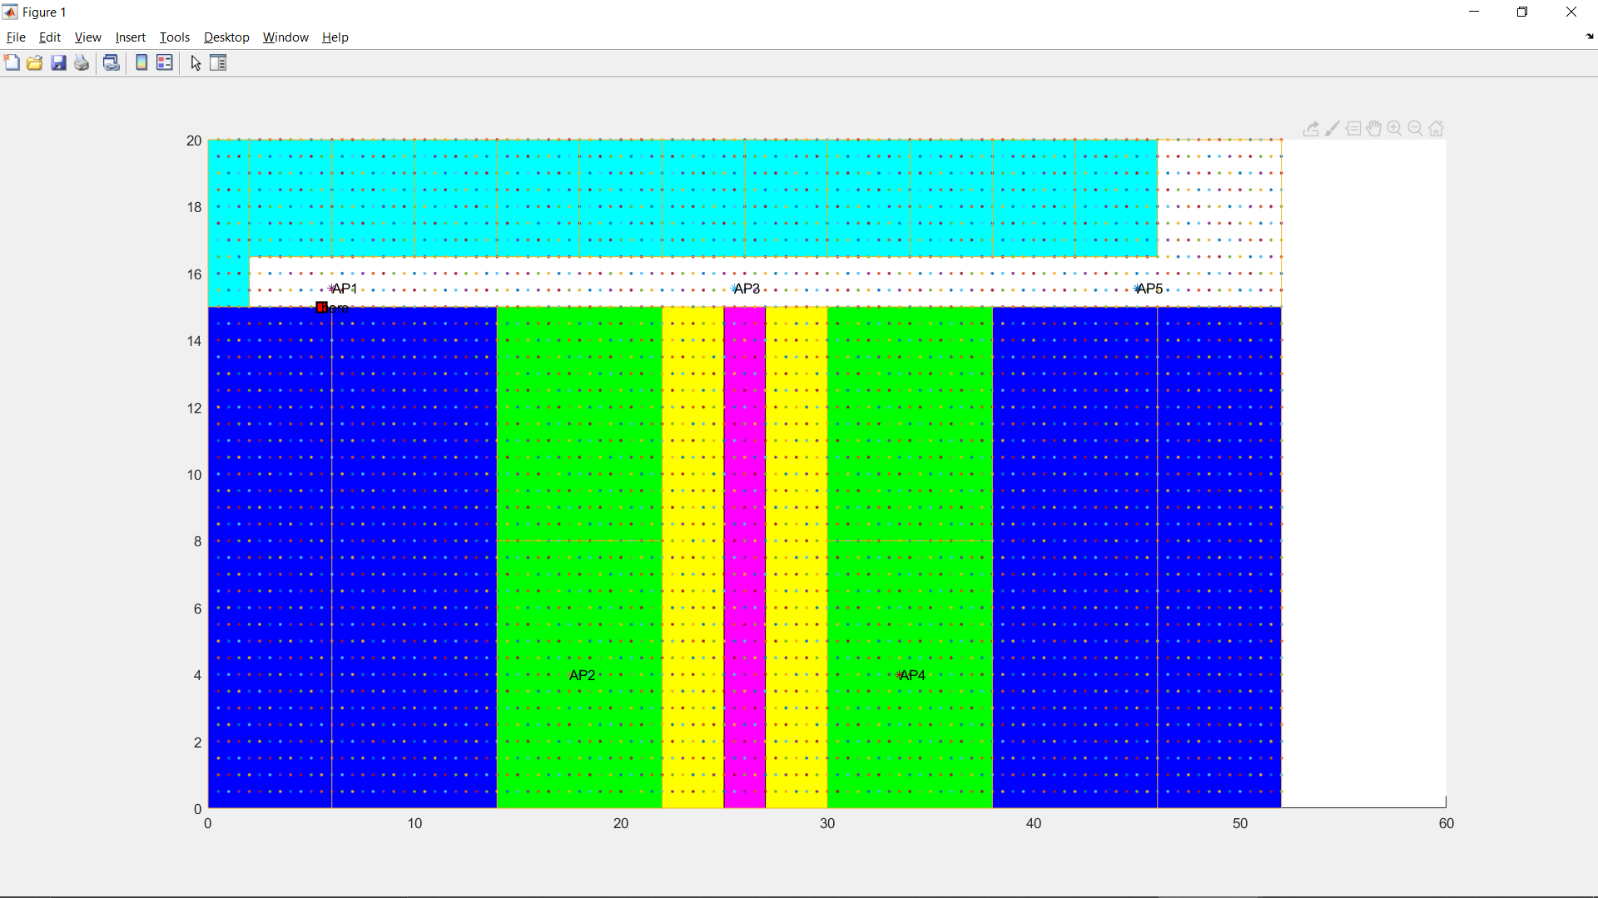The width and height of the screenshot is (1598, 898).
Task: Click the axes Export share icon
Action: [x=1311, y=129]
